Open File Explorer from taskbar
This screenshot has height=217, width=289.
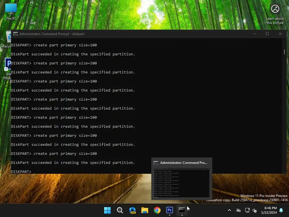pos(145,210)
